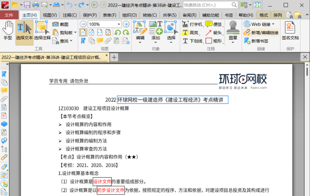Expand the Find (查找) dropdown
310x196 pixels.
point(71,41)
